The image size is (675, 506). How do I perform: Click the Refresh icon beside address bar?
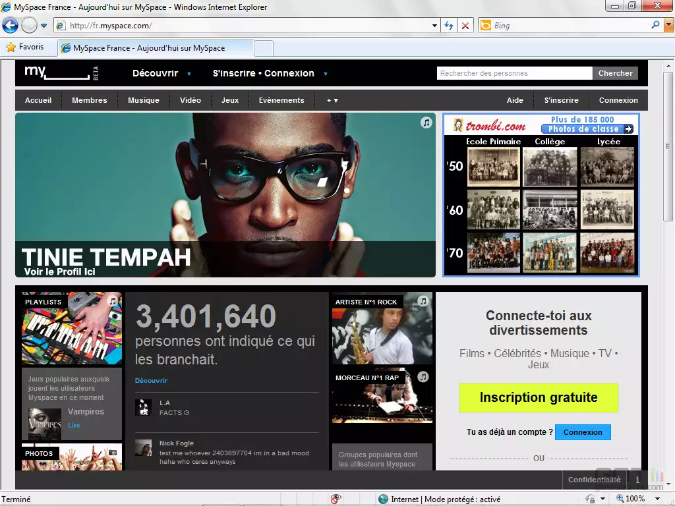(x=449, y=26)
